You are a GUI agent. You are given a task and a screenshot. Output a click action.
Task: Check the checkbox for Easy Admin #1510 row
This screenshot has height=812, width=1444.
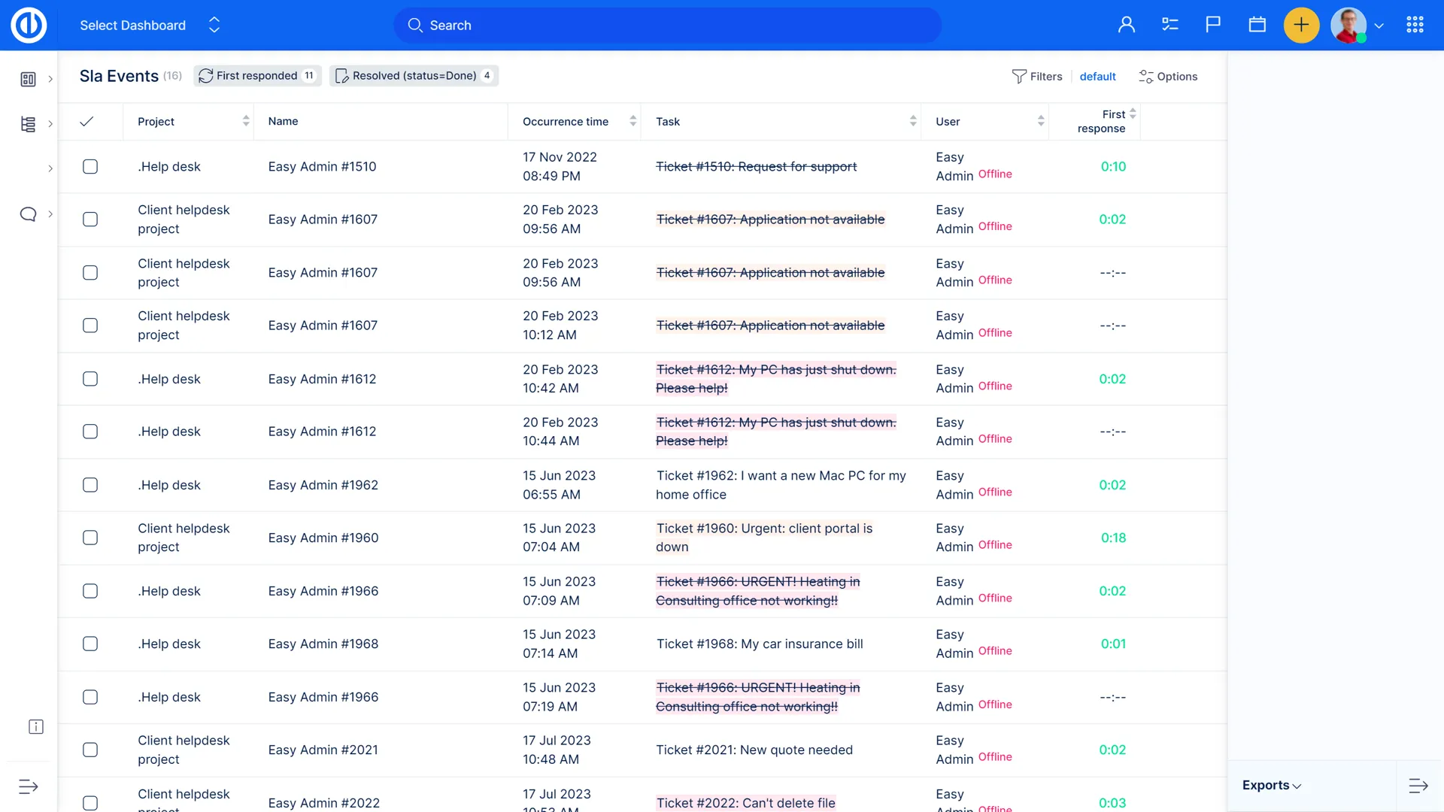point(90,167)
